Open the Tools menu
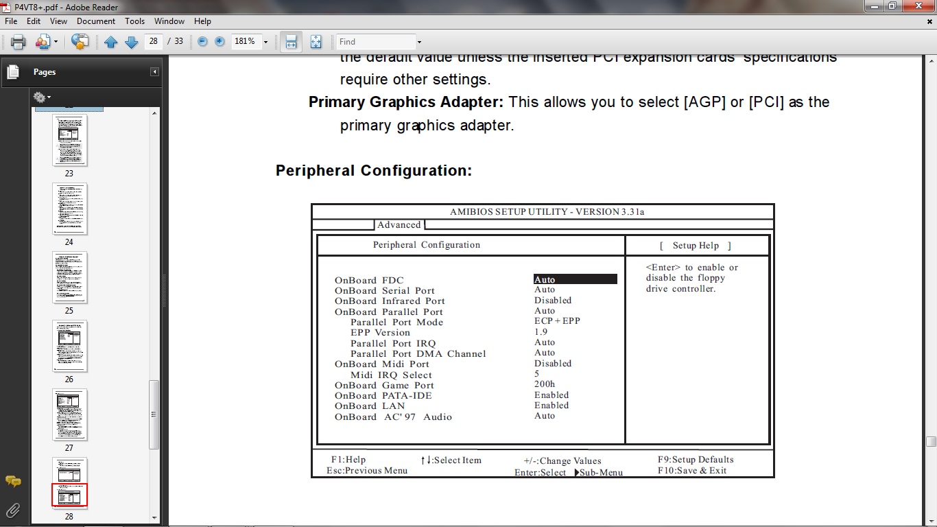 [x=134, y=21]
